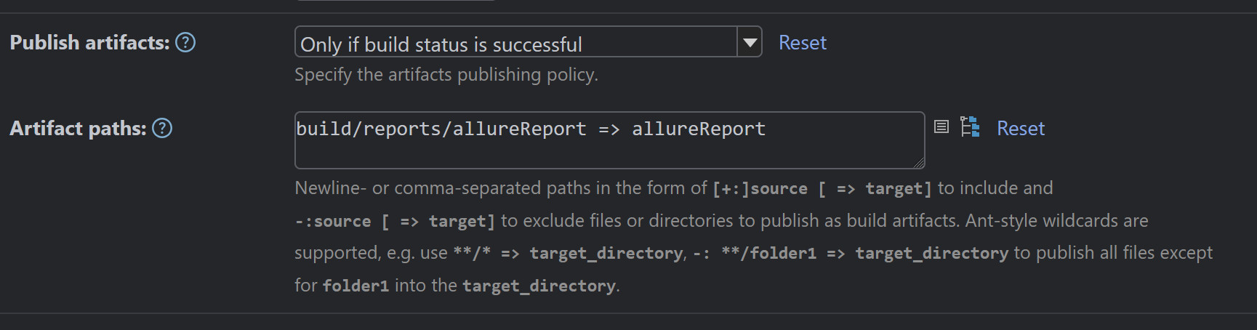Click the '**/* => target_directory' wildcard example
This screenshot has width=1257, height=330.
tap(568, 253)
